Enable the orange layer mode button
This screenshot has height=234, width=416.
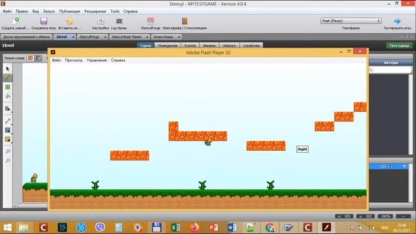[31, 58]
